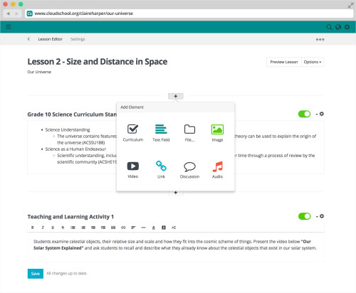Toggle off Teaching and Learning Activity 1
This screenshot has height=293, width=356.
coord(304,216)
